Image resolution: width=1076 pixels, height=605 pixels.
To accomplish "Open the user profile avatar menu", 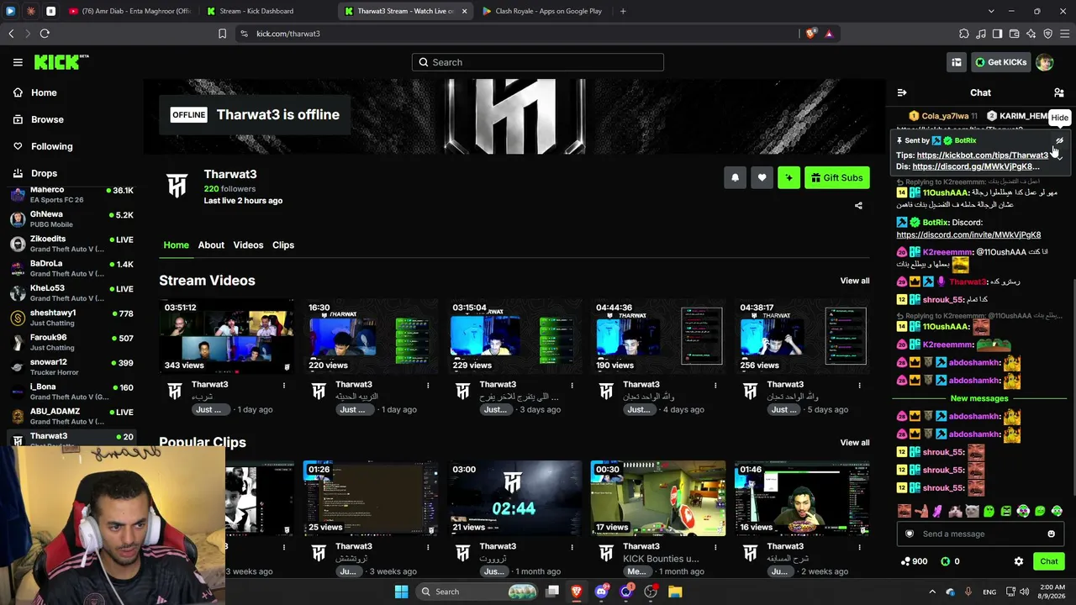I will pos(1044,62).
